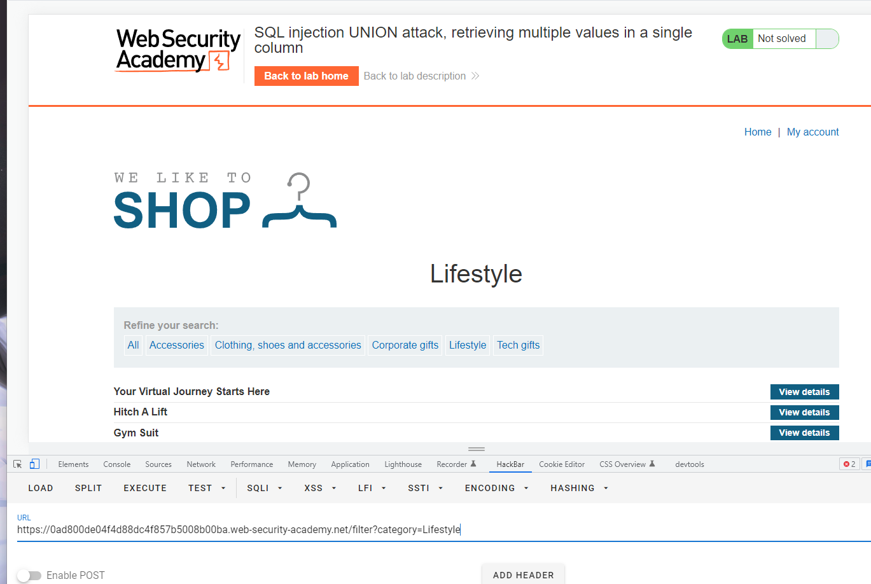View details for Your Virtual Journey Starts Here
This screenshot has width=871, height=584.
pyautogui.click(x=804, y=392)
